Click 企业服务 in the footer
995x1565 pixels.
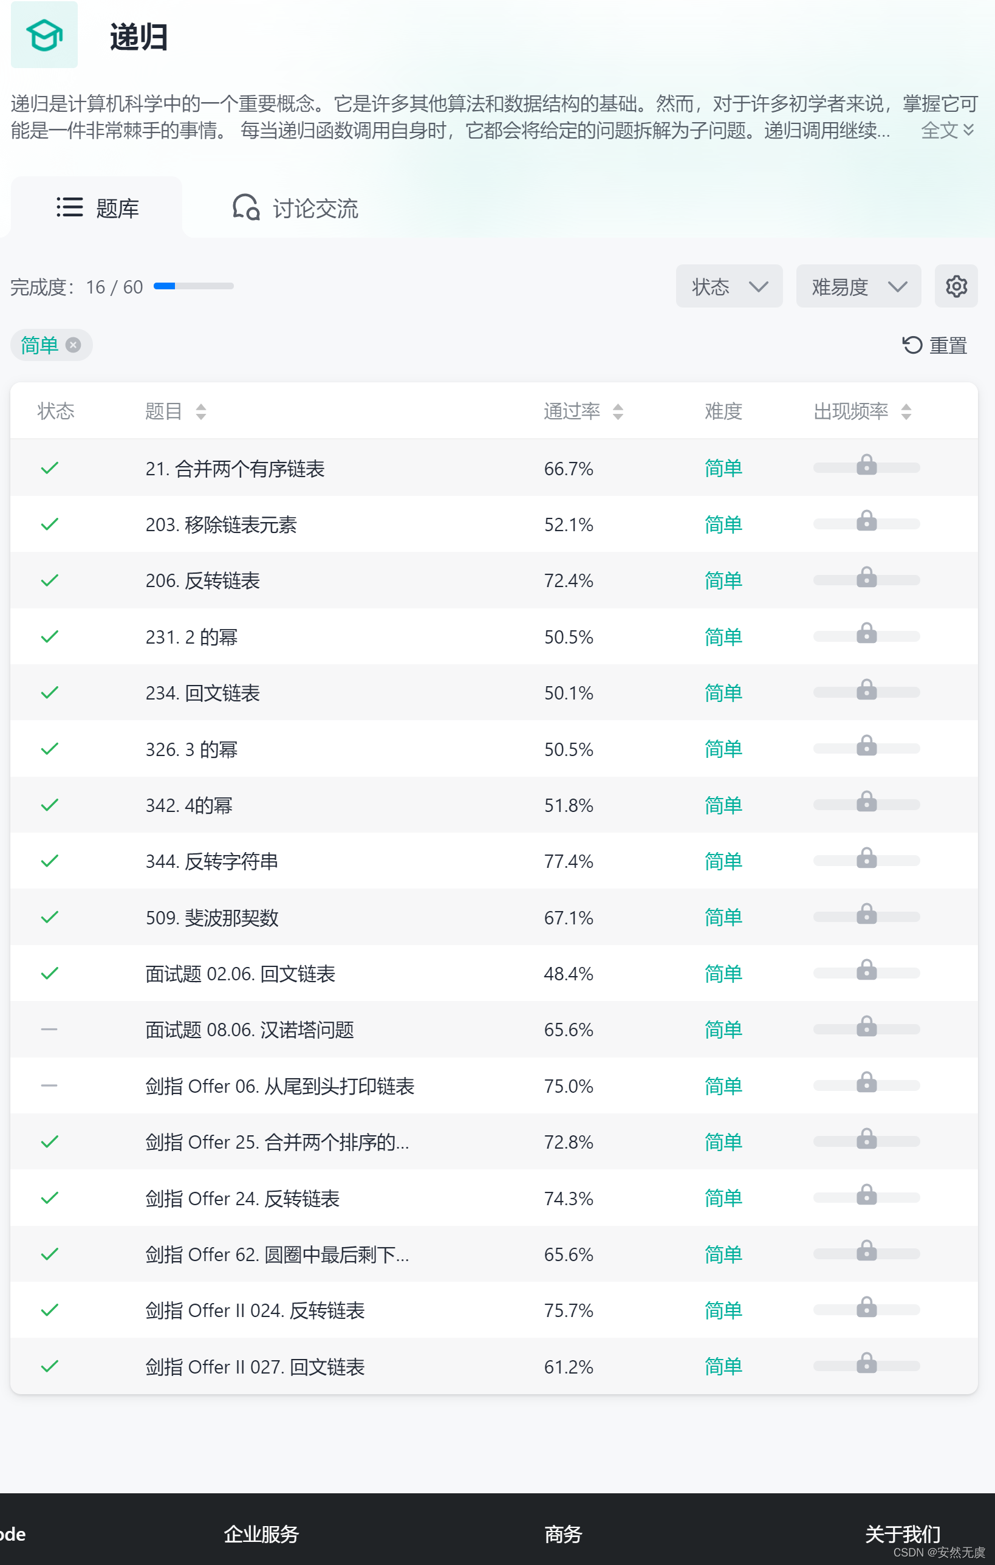point(261,1534)
